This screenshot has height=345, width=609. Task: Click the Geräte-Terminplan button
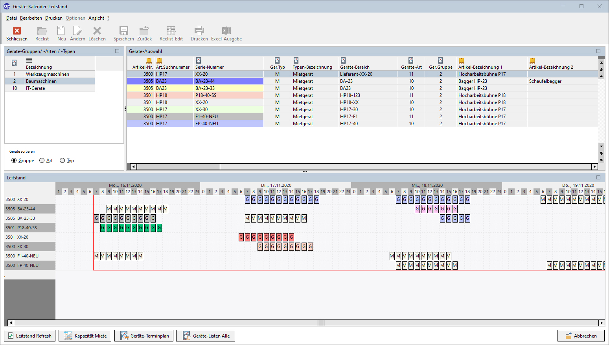(144, 336)
